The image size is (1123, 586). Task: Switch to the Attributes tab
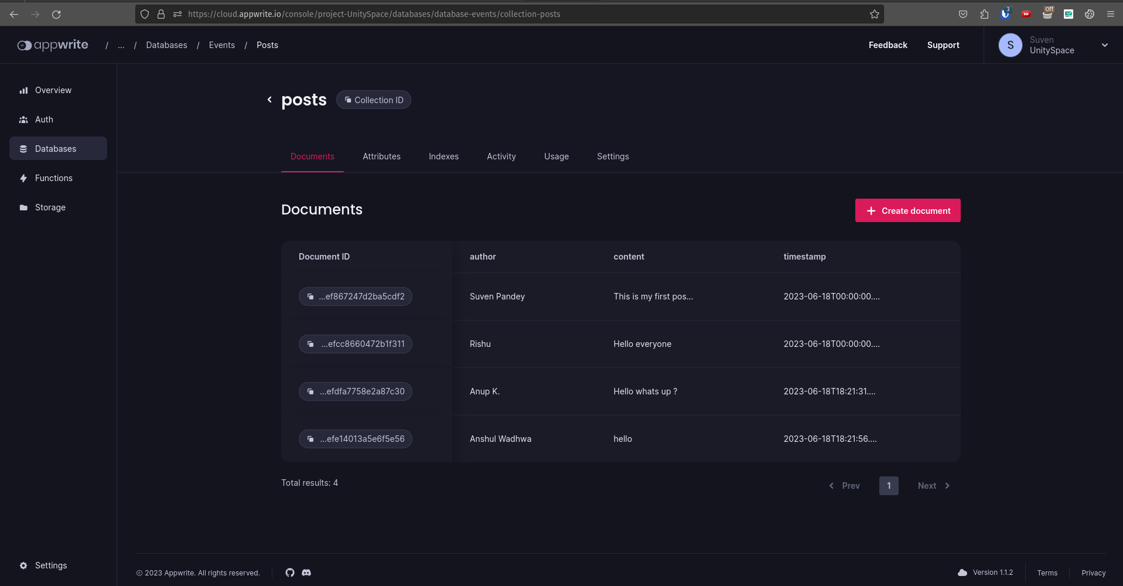(381, 156)
